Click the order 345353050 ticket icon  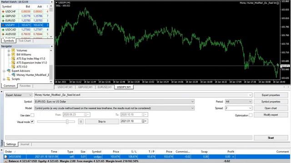click(x=6, y=157)
